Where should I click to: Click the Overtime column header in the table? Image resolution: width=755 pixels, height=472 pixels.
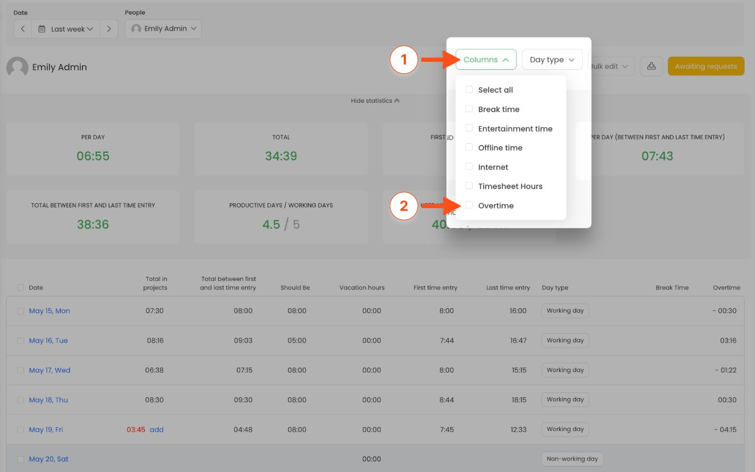[x=727, y=287]
